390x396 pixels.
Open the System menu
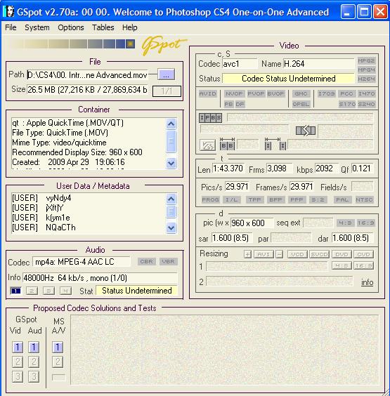[x=37, y=27]
